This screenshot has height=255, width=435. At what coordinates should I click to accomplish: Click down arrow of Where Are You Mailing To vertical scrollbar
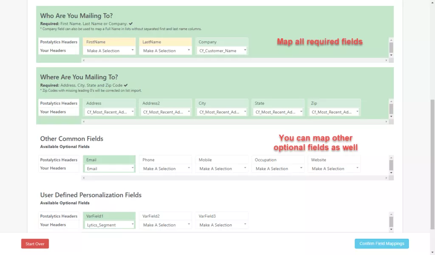coord(391,116)
